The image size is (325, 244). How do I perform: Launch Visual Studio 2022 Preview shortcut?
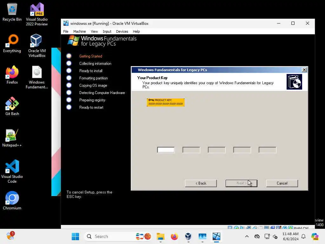[37, 14]
